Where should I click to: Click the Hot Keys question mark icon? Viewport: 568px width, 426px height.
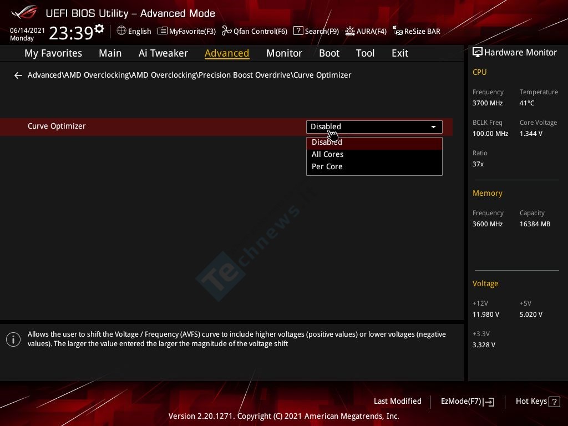[x=554, y=402]
